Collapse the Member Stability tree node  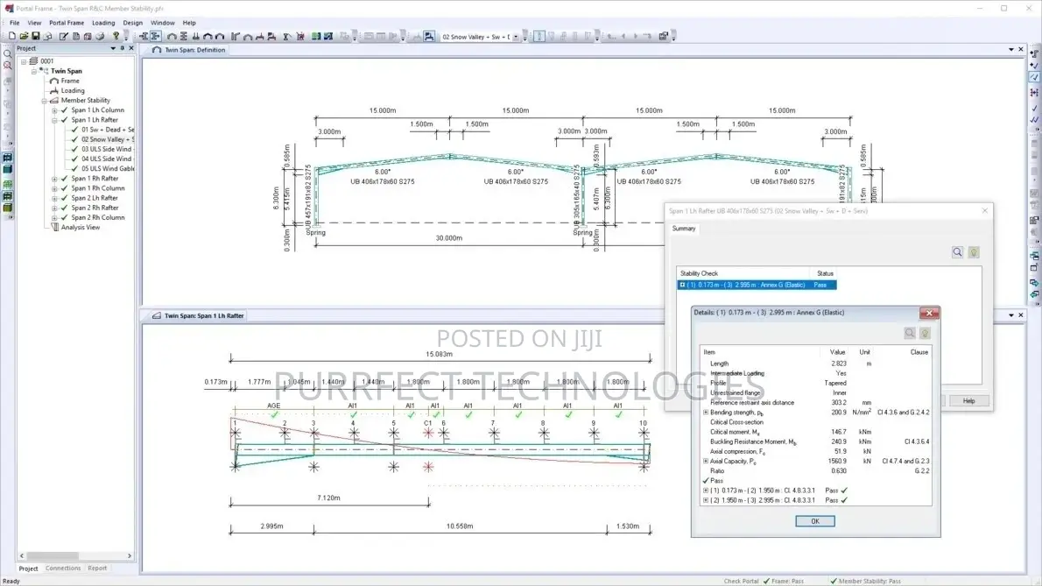point(45,101)
